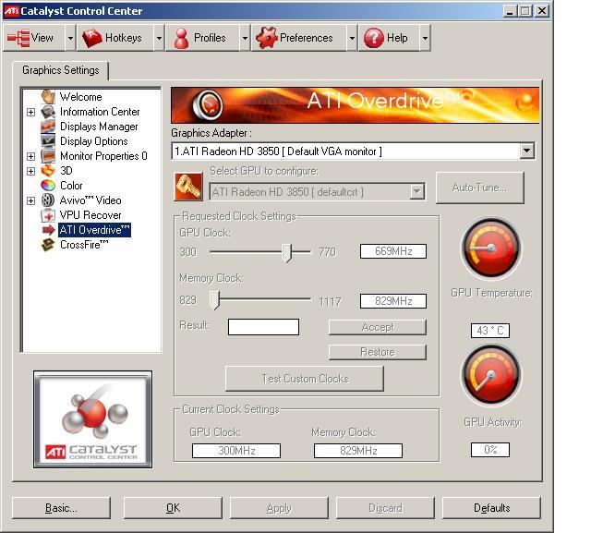591x533 pixels.
Task: Click the GPU Temperature gauge
Action: pos(491,248)
